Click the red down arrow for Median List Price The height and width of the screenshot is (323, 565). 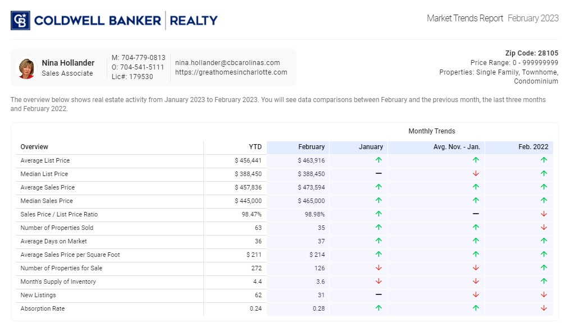point(475,174)
